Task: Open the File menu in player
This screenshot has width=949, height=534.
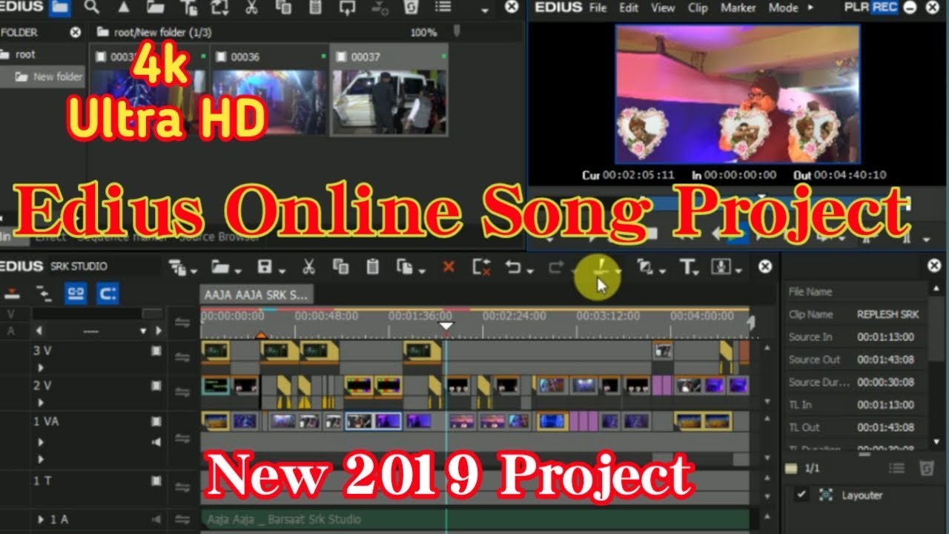Action: (598, 7)
